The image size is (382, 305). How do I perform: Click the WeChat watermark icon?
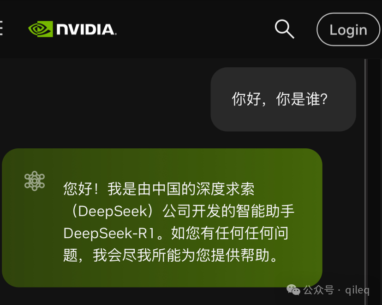click(293, 290)
